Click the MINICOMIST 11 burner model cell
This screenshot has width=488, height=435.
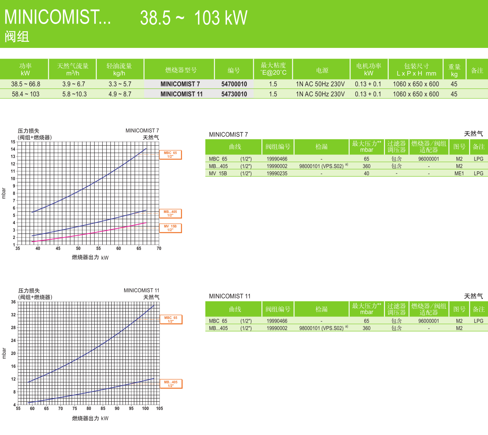coord(181,94)
